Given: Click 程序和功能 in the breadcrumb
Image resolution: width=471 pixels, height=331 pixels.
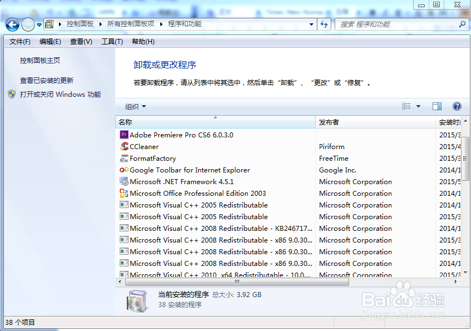Looking at the screenshot, I should click(x=185, y=24).
